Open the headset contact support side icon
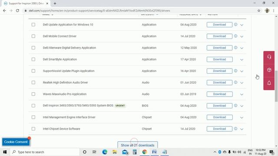The image size is (278, 156). pyautogui.click(x=269, y=57)
